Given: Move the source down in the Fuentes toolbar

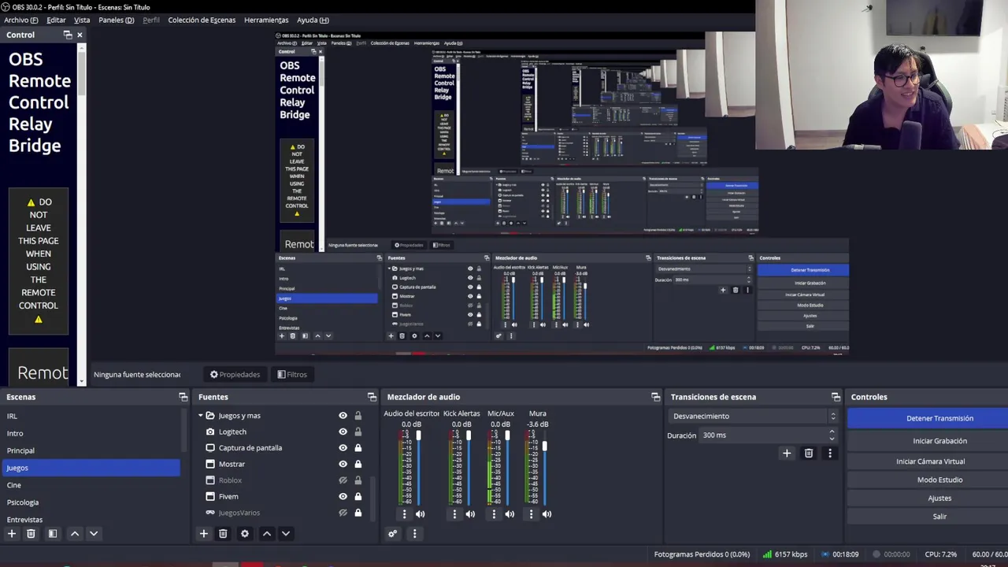Looking at the screenshot, I should click(x=286, y=534).
